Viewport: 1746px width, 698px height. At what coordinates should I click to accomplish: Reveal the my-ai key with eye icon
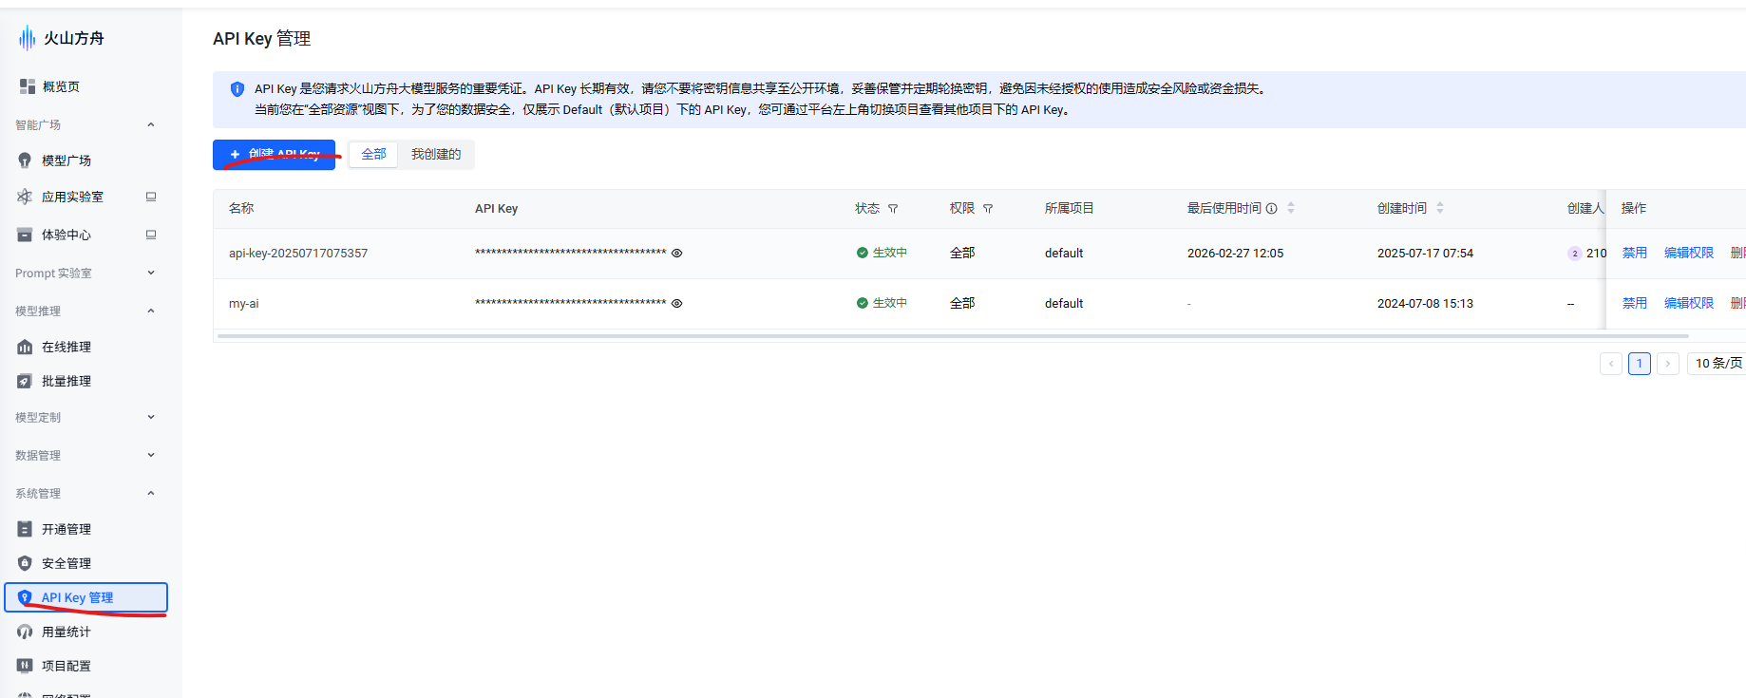(x=677, y=304)
